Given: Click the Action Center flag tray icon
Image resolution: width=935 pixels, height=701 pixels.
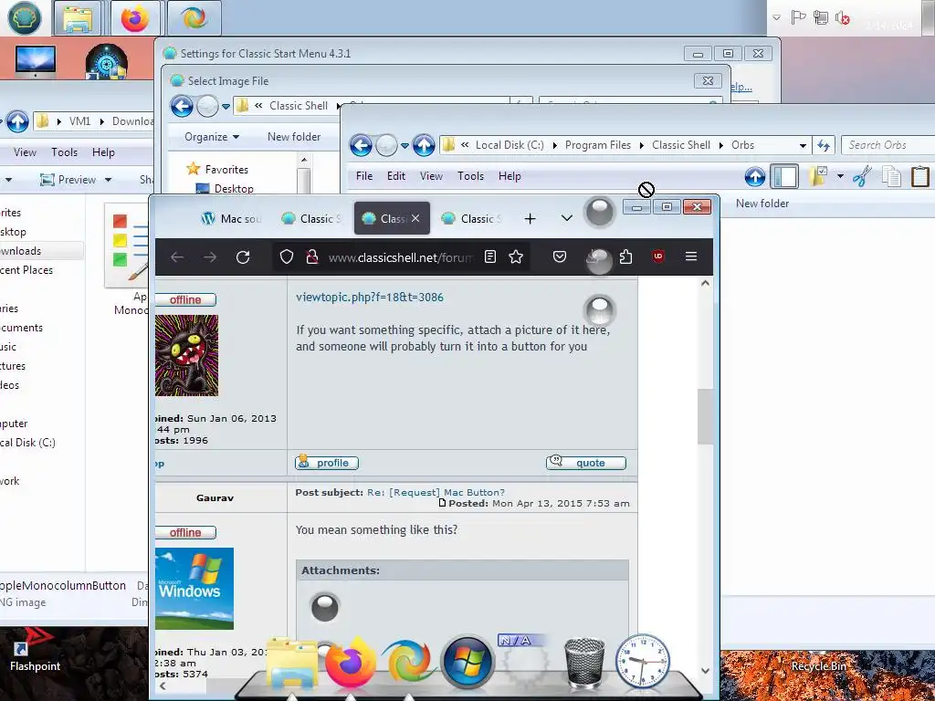Looking at the screenshot, I should [798, 18].
